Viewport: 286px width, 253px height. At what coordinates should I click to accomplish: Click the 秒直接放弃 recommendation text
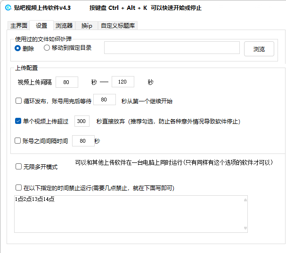pos(168,121)
